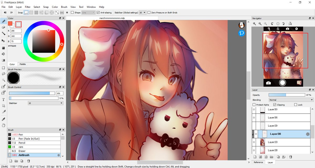The image size is (315, 168).
Task: Switch to Reference tab
Action: pos(258,162)
